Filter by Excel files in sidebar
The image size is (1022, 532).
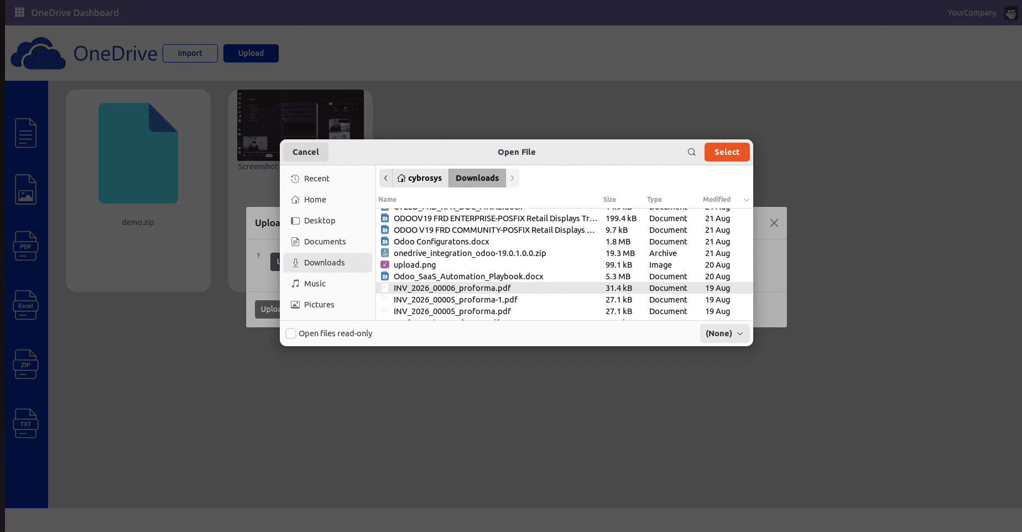pyautogui.click(x=25, y=305)
